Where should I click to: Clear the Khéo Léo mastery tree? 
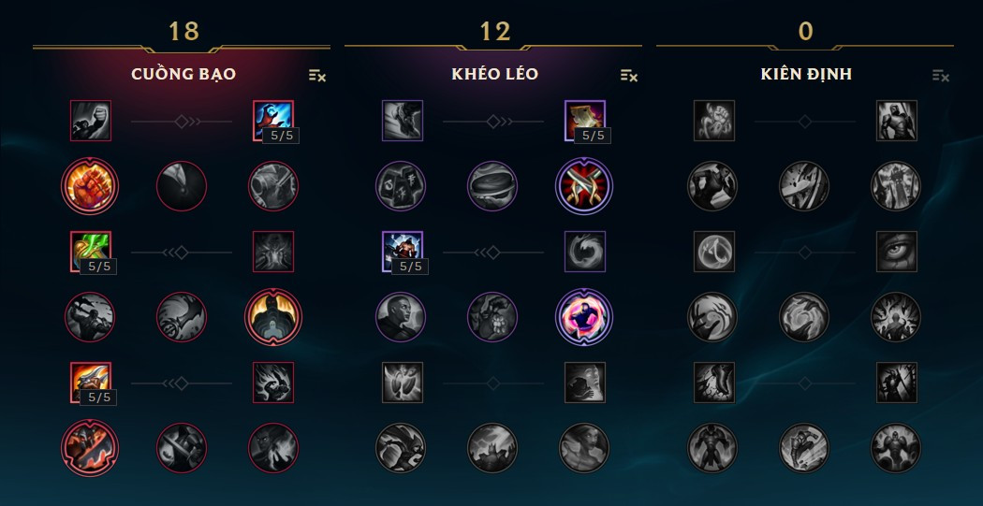click(x=629, y=76)
